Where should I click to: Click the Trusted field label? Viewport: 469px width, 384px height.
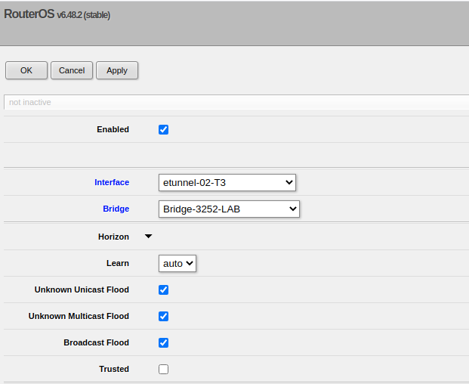114,369
